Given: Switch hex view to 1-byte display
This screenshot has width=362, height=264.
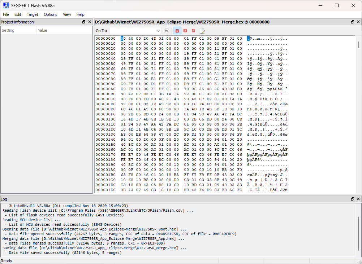Looking at the screenshot, I should coord(177,31).
